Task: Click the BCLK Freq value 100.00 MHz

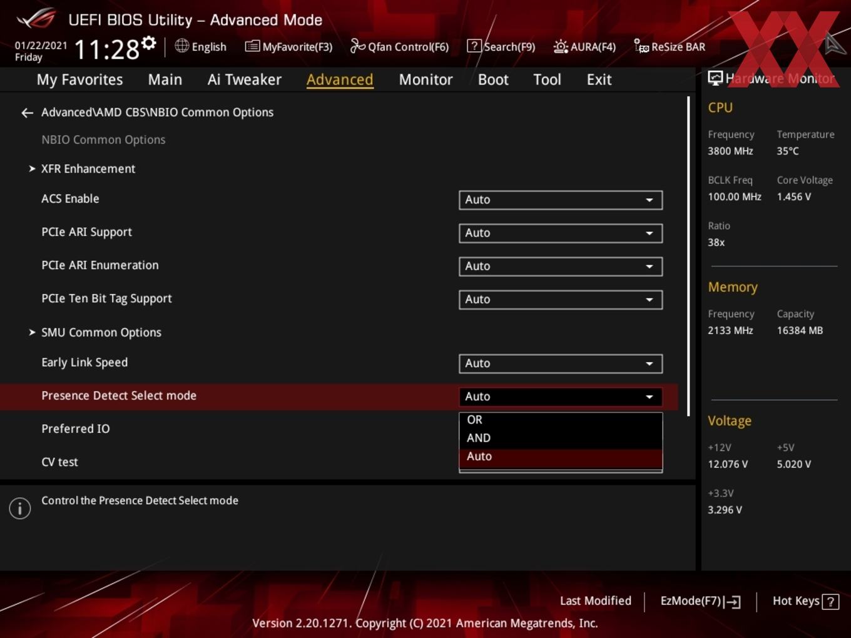Action: (735, 197)
